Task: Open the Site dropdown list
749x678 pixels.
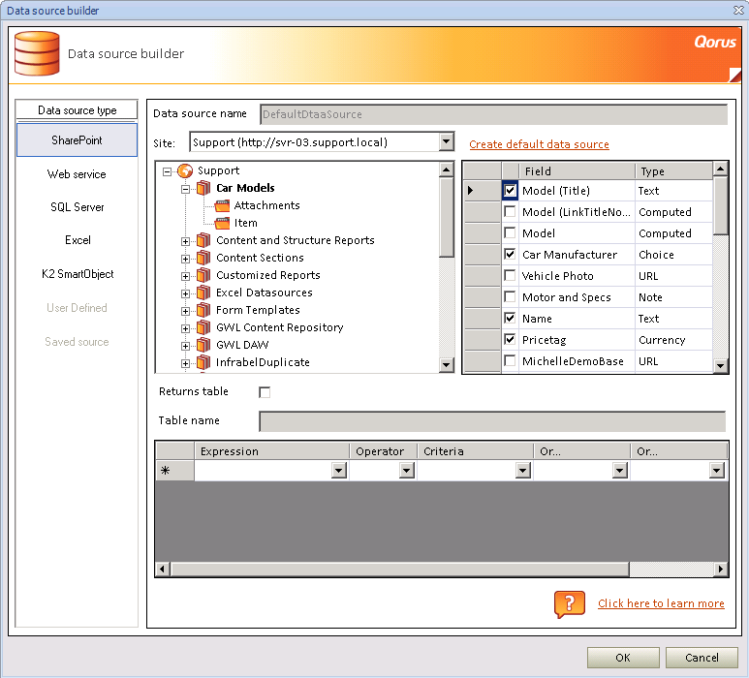Action: pyautogui.click(x=446, y=141)
